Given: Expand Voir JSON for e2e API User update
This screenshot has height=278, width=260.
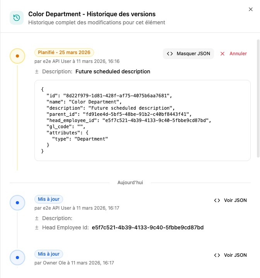Looking at the screenshot, I should (230, 200).
